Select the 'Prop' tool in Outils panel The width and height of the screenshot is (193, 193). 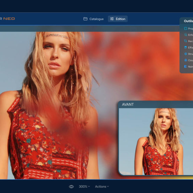coord(188,29)
